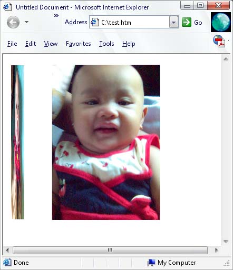This screenshot has height=270, width=233.
Task: Click the My Computer zone icon in the status bar
Action: click(151, 263)
